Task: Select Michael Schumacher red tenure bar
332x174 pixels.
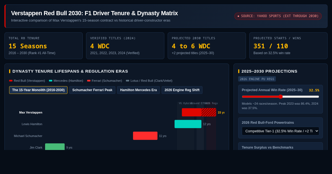Action: 145,136
